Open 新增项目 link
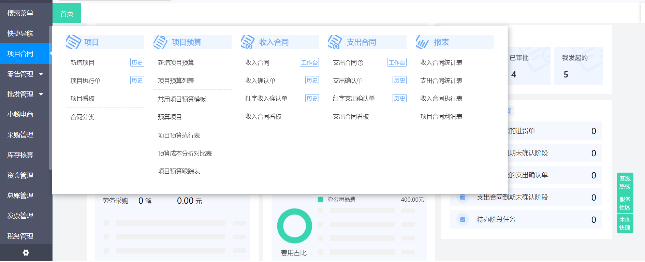645x262 pixels. (82, 63)
